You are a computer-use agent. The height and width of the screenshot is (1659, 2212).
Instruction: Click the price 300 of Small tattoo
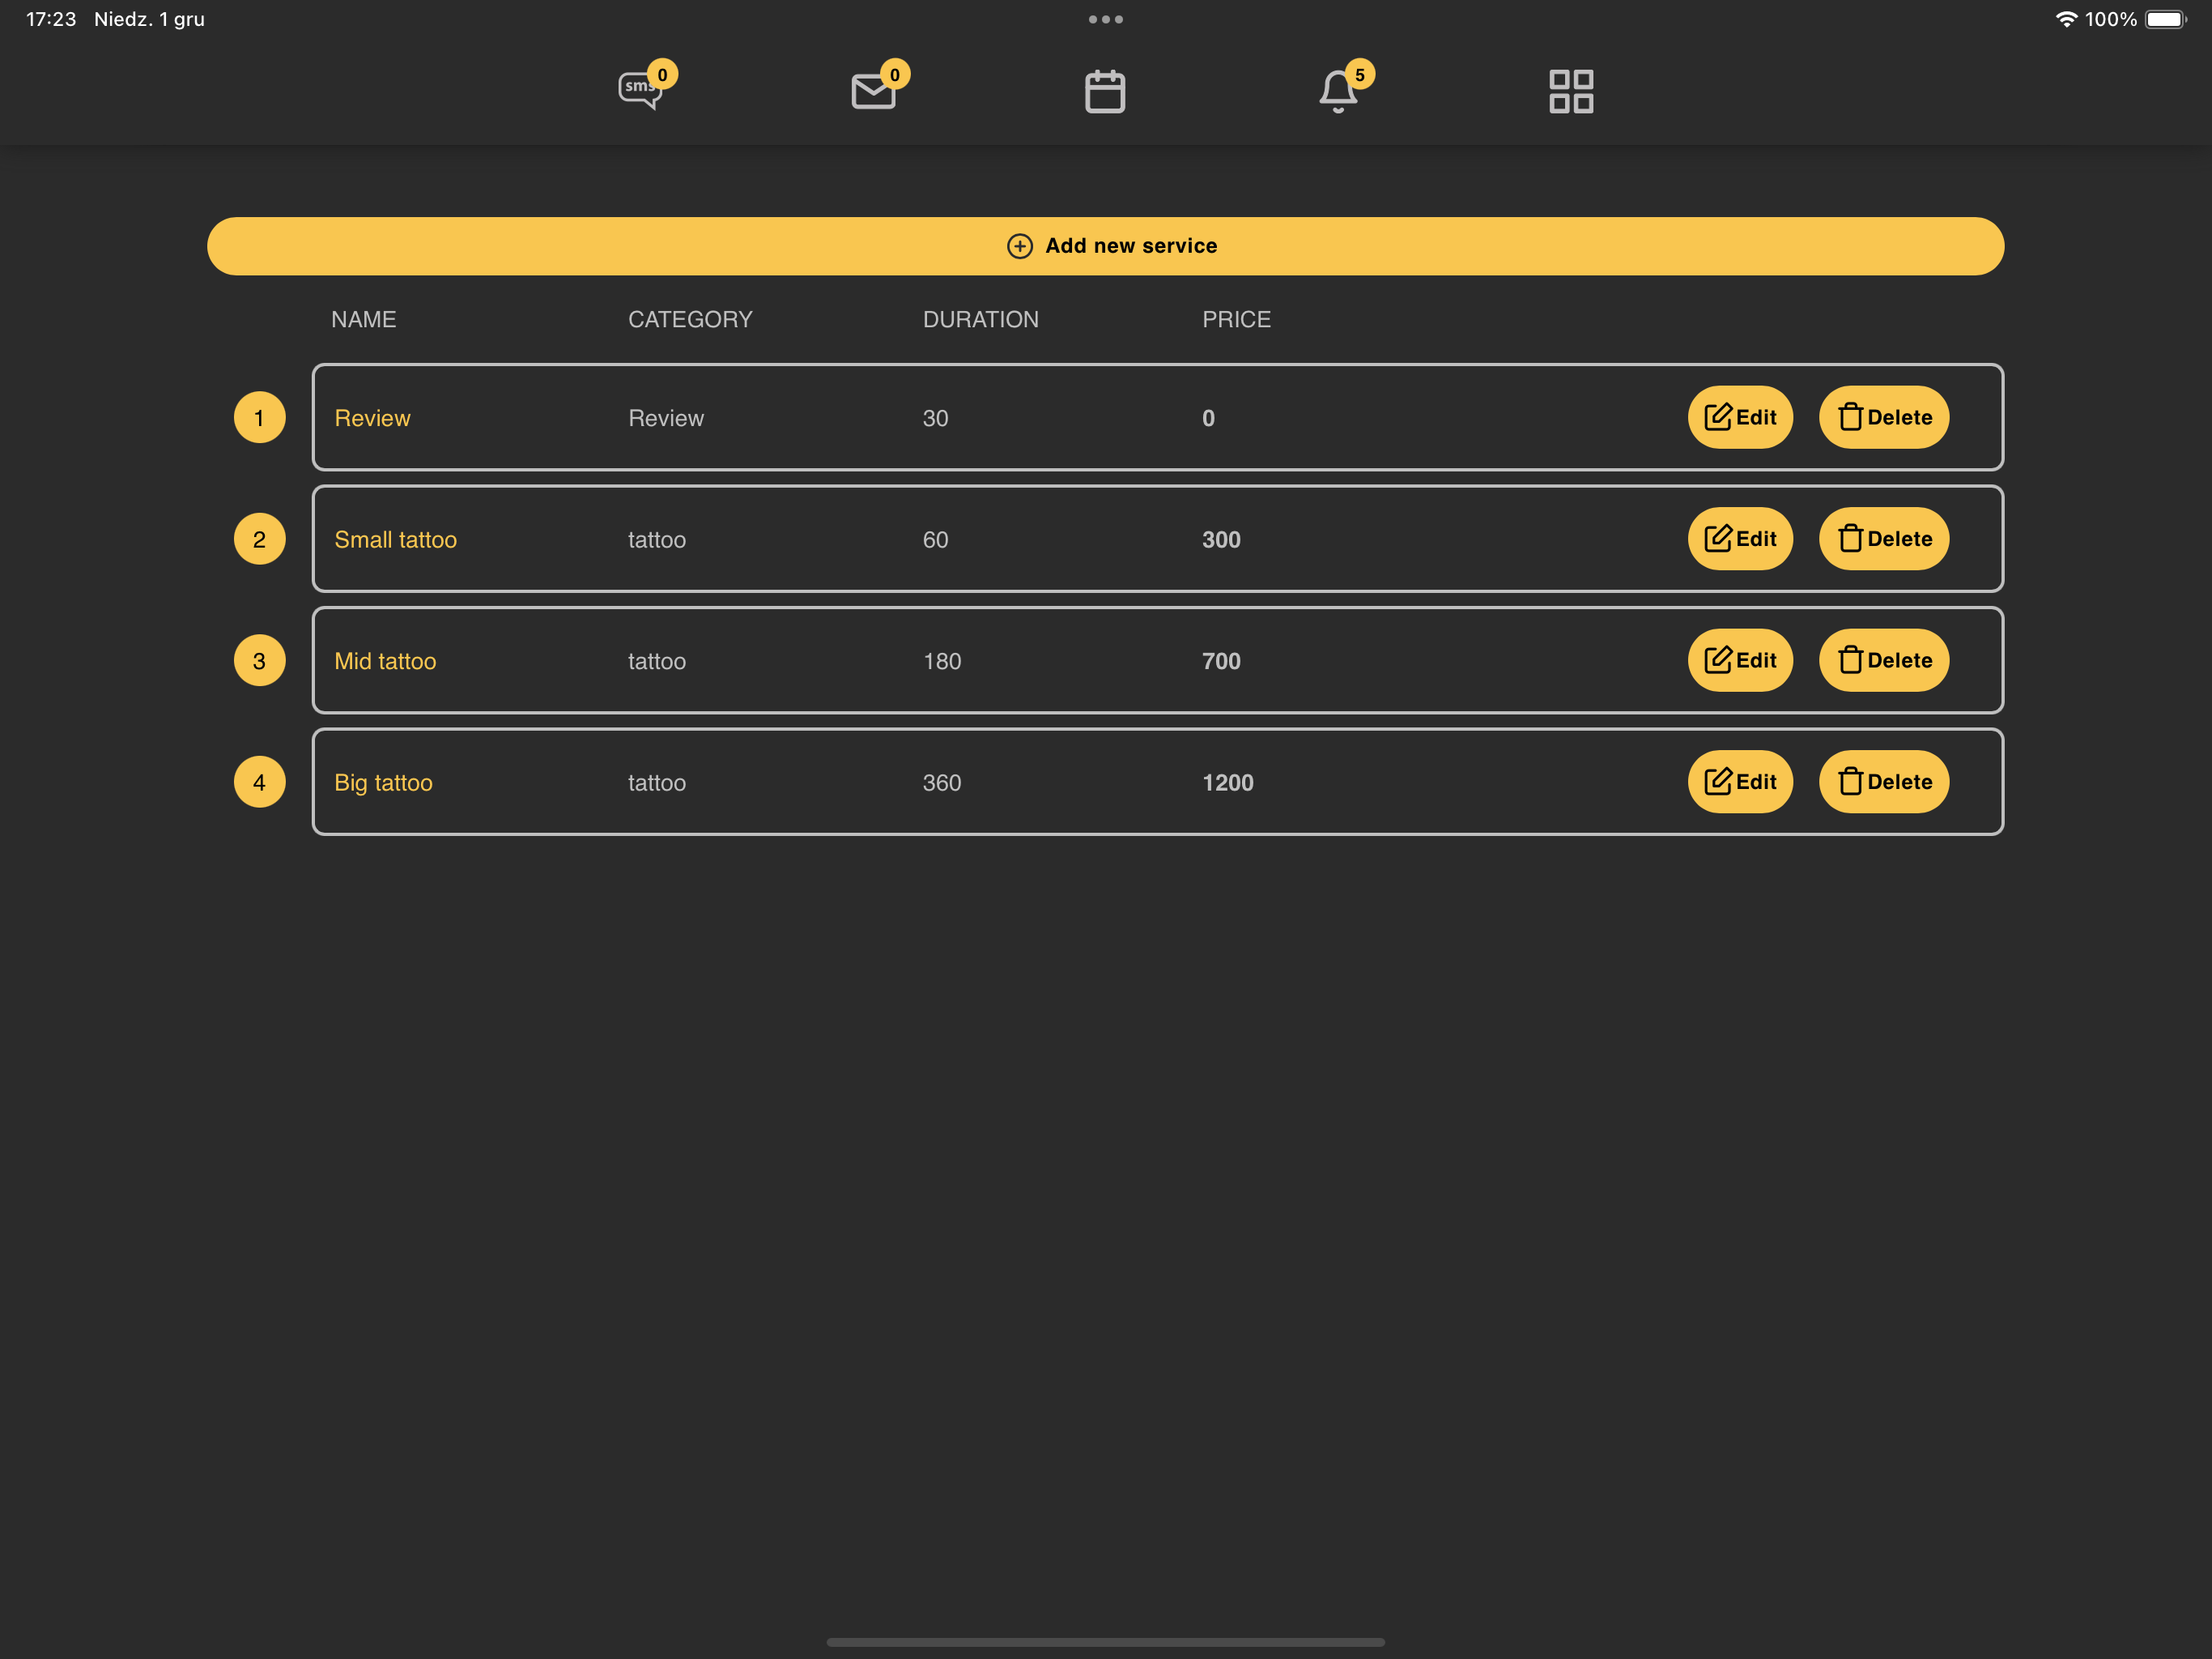[1221, 539]
